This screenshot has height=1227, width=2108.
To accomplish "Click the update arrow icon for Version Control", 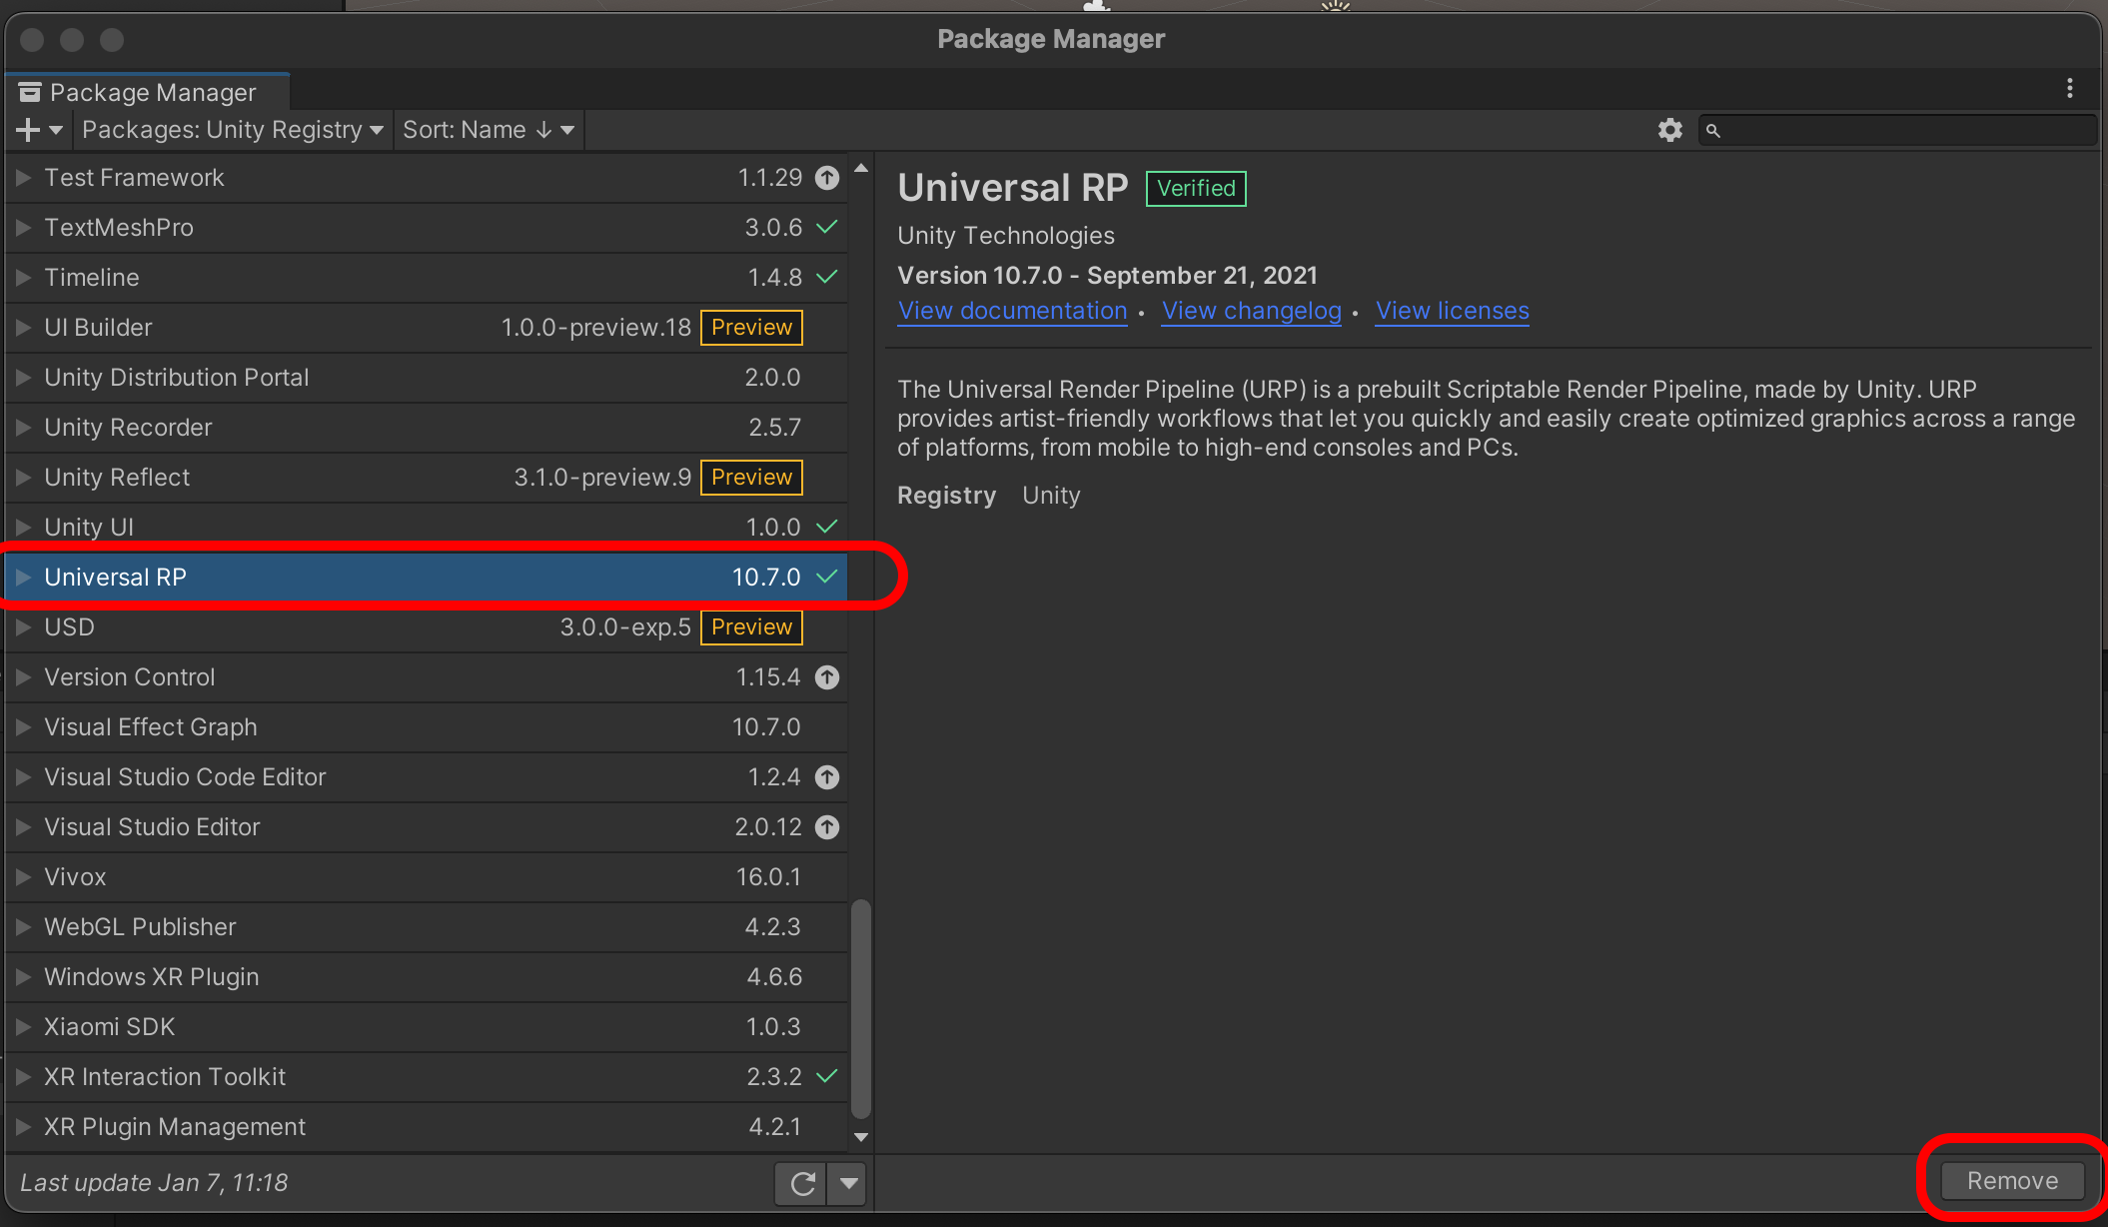I will 827,677.
